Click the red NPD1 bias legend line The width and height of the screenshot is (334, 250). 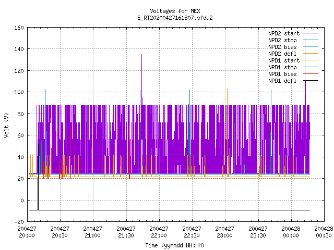[x=311, y=74]
